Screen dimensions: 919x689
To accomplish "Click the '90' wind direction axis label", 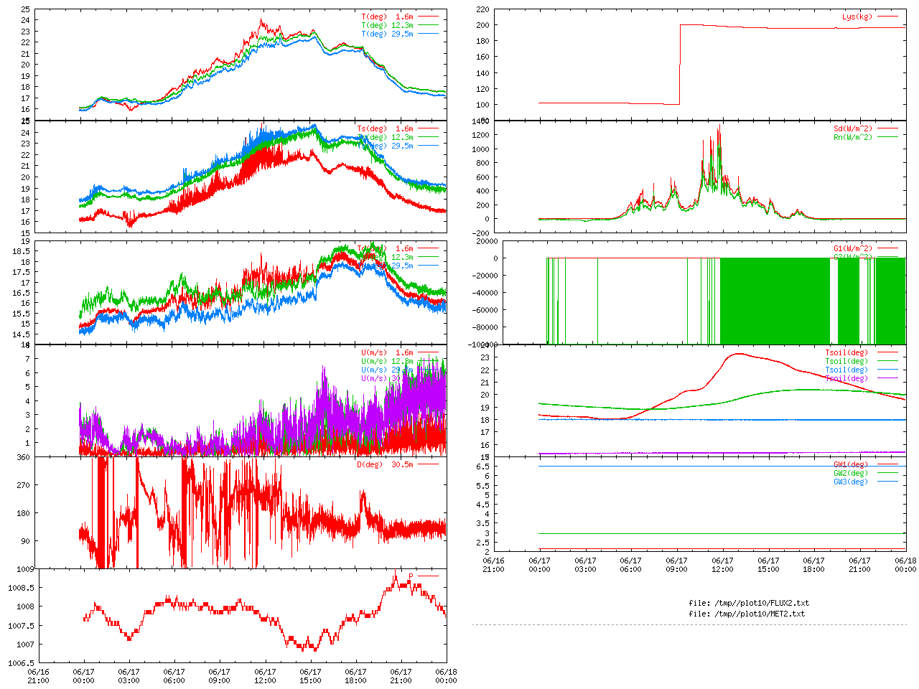I will coord(26,541).
